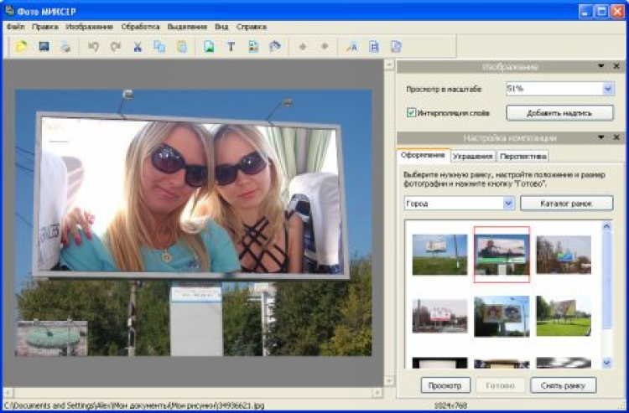Click the Save disk icon in toolbar

tap(44, 47)
